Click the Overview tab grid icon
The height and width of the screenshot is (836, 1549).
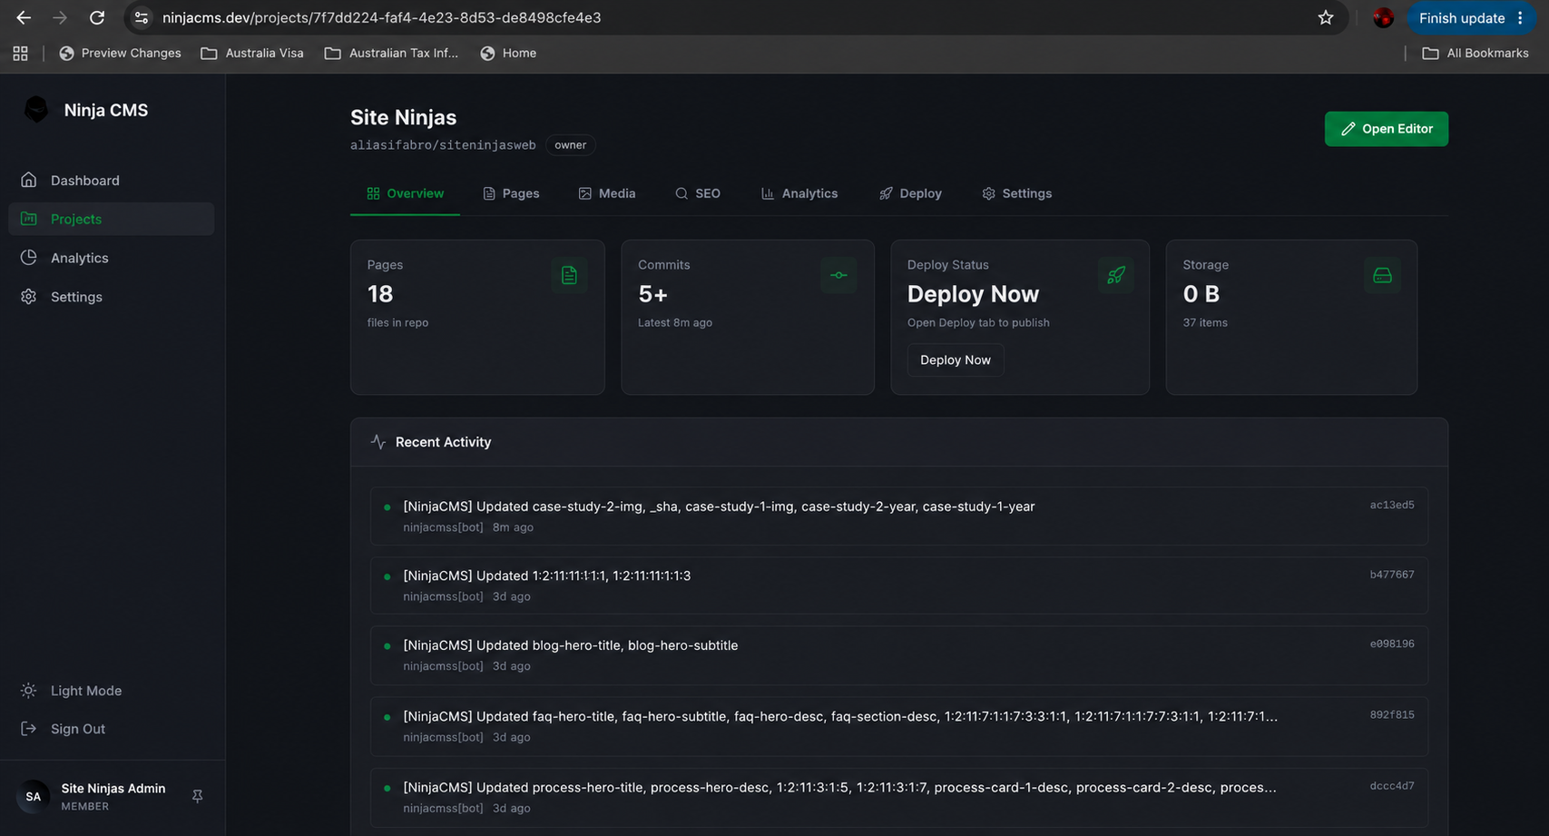[373, 193]
